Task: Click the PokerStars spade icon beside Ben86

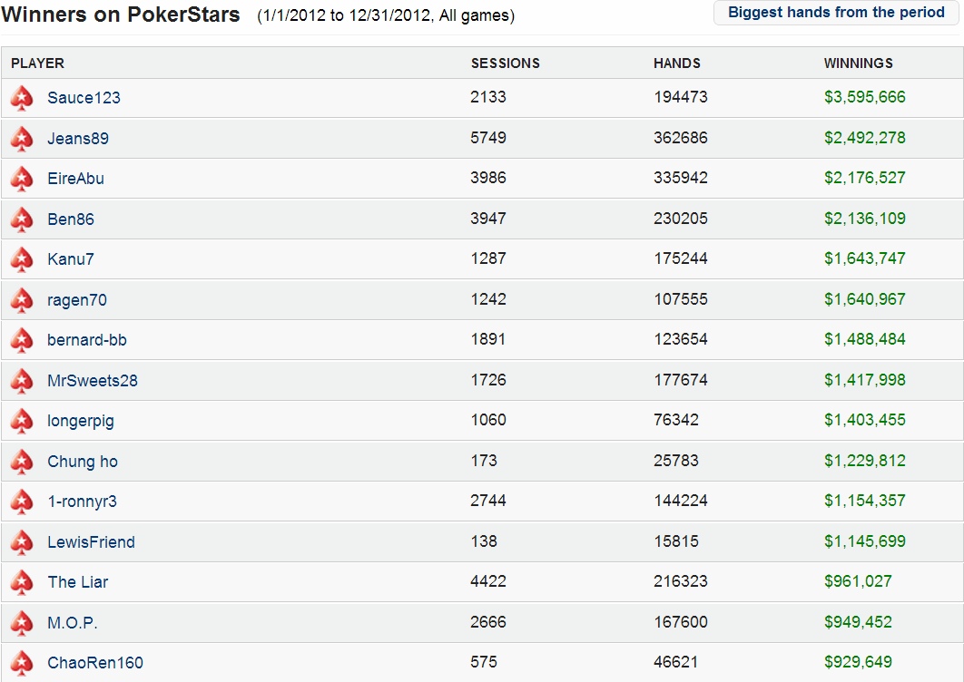Action: pyautogui.click(x=22, y=219)
